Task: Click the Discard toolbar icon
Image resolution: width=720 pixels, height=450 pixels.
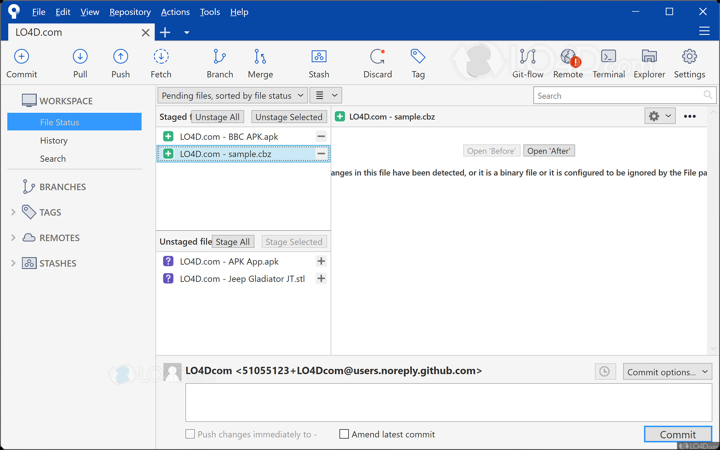Action: click(377, 57)
